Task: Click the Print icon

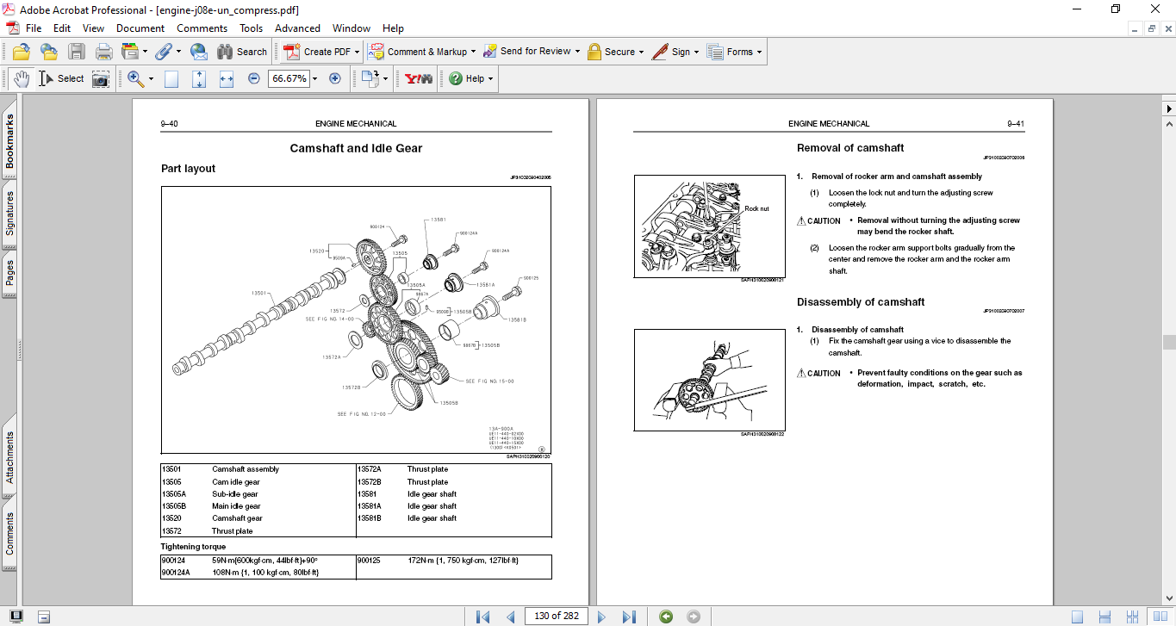Action: pyautogui.click(x=104, y=52)
